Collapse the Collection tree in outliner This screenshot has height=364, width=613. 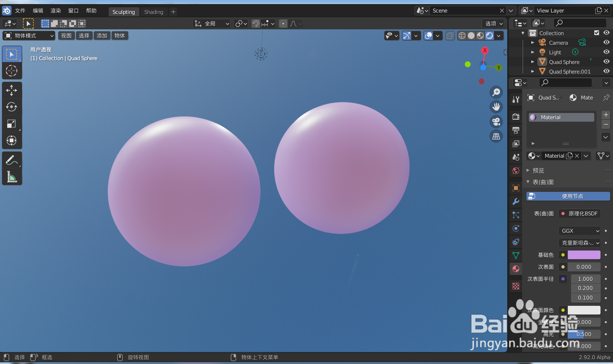(x=523, y=33)
